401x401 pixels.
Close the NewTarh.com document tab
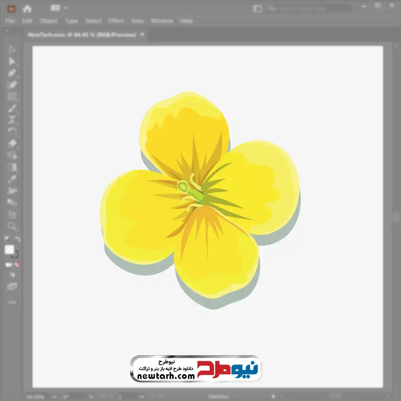pyautogui.click(x=142, y=35)
